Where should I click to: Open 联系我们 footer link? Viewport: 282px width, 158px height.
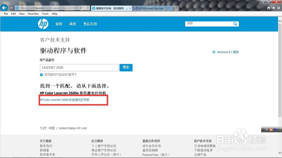pyautogui.click(x=46, y=146)
